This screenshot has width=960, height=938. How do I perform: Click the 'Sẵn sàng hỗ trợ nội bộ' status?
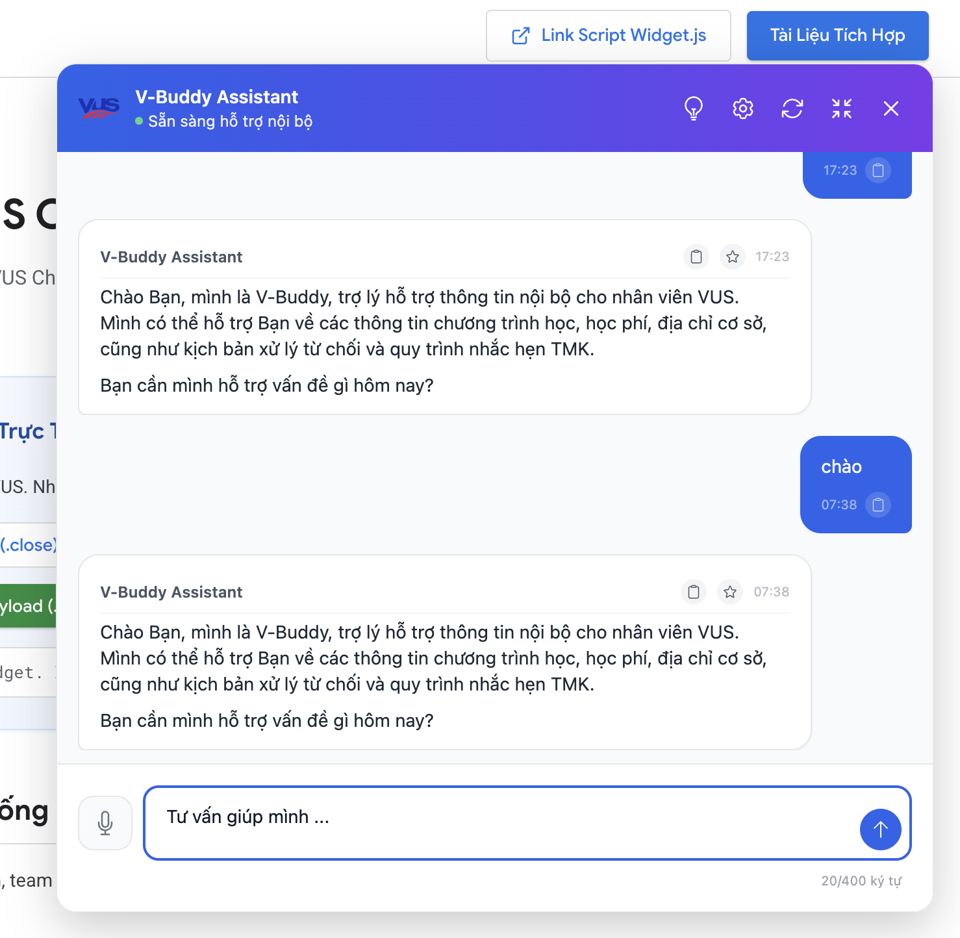tap(230, 121)
